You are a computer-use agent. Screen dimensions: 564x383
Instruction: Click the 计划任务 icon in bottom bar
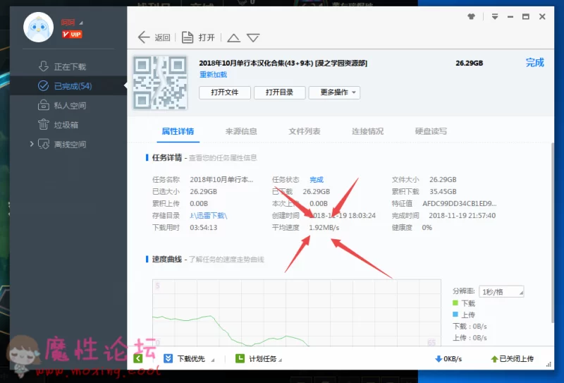point(240,358)
